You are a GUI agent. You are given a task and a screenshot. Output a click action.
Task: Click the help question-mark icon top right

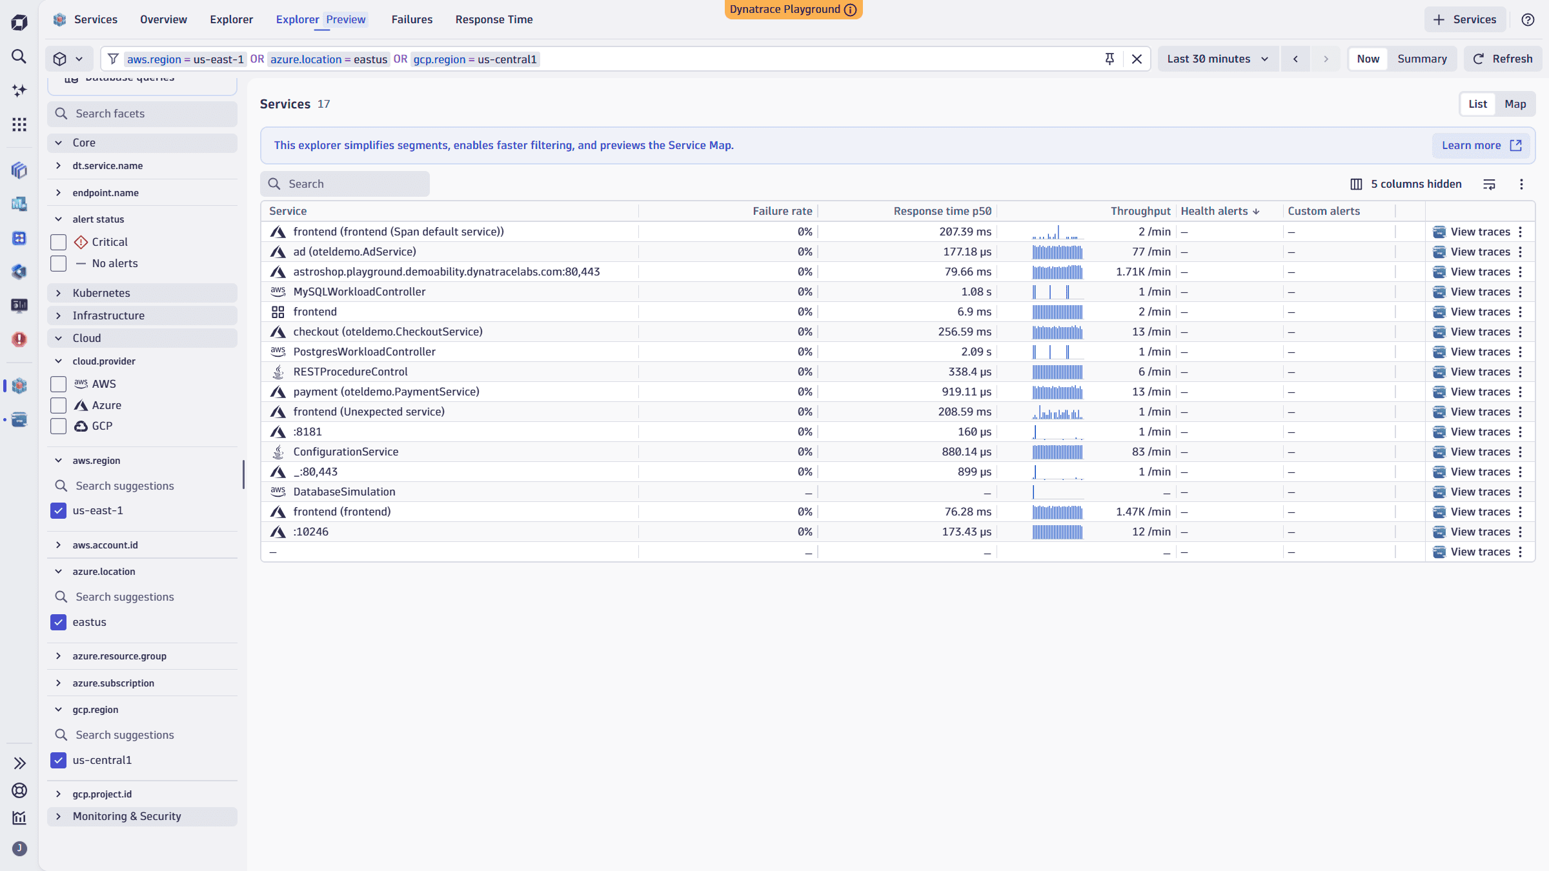pos(1528,19)
